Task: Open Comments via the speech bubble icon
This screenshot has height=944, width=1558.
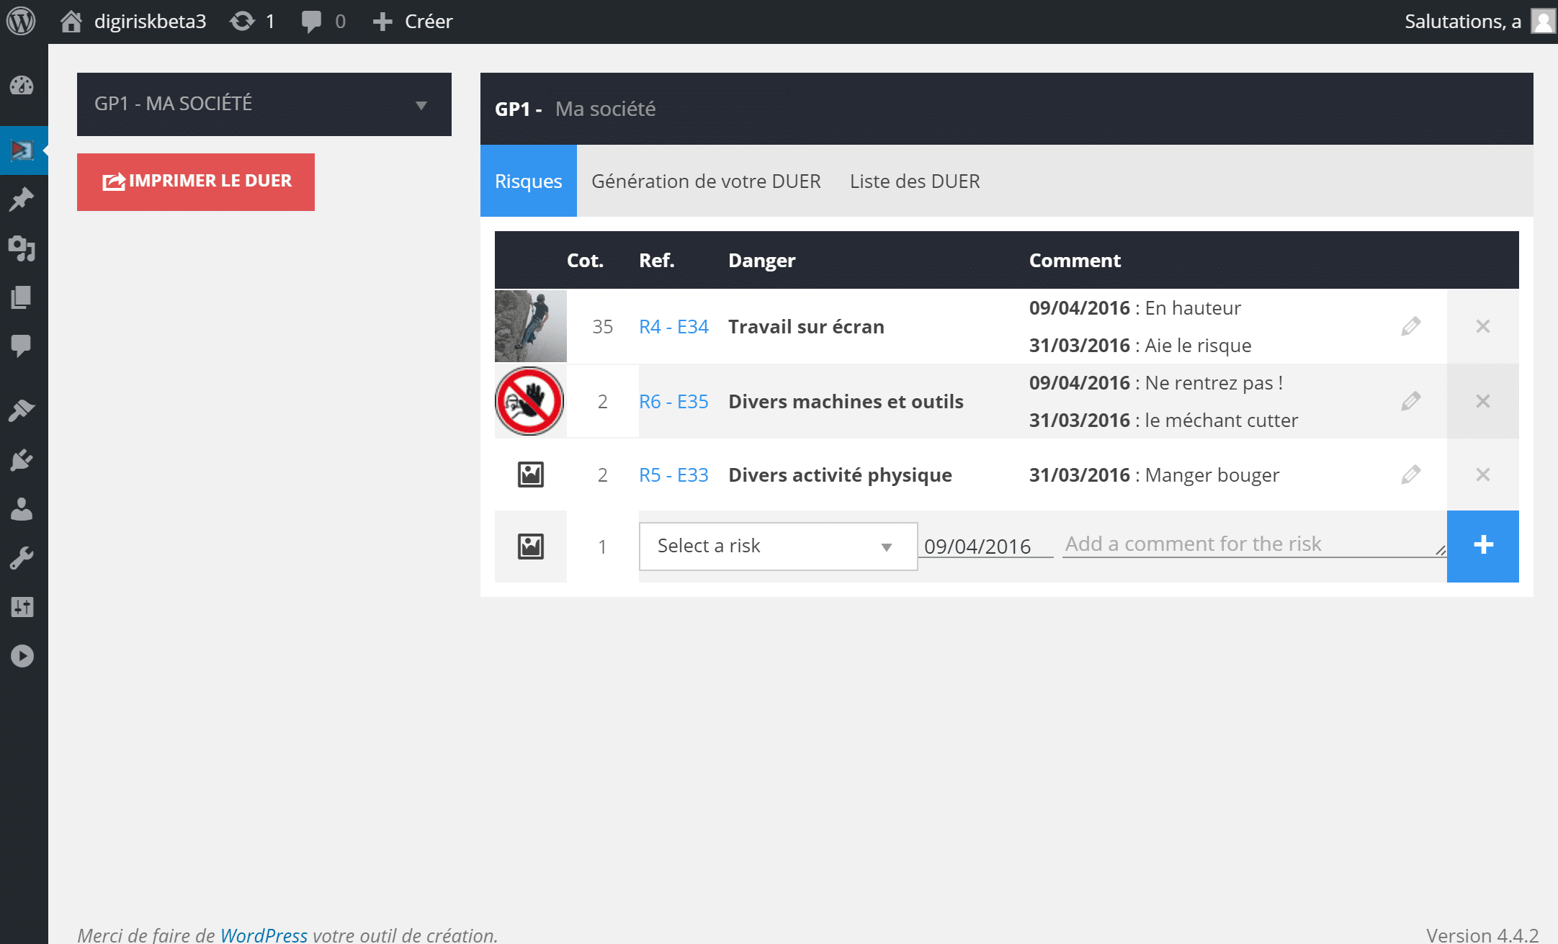Action: 22,346
